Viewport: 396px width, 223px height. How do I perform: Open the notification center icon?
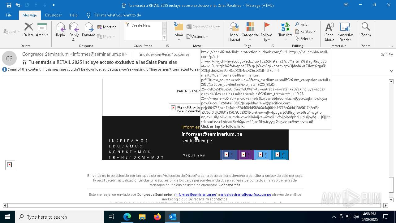(386, 217)
